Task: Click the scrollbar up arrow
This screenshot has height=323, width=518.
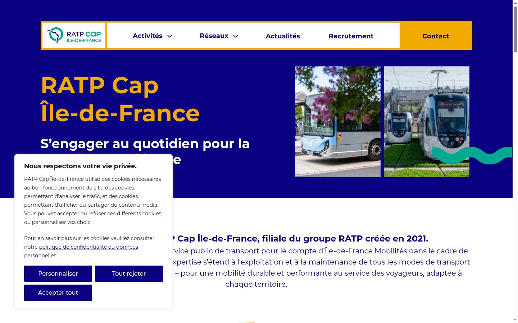Action: [x=515, y=3]
